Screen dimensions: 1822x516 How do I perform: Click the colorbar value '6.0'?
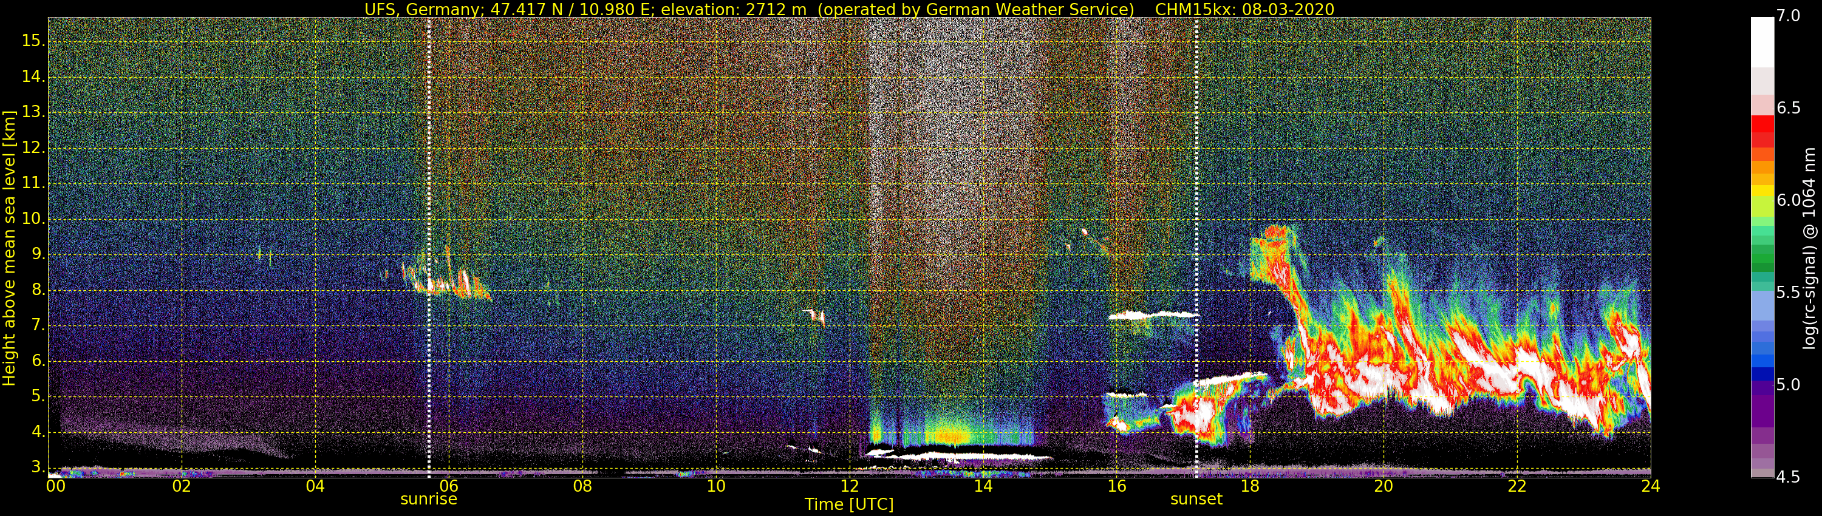click(1789, 201)
